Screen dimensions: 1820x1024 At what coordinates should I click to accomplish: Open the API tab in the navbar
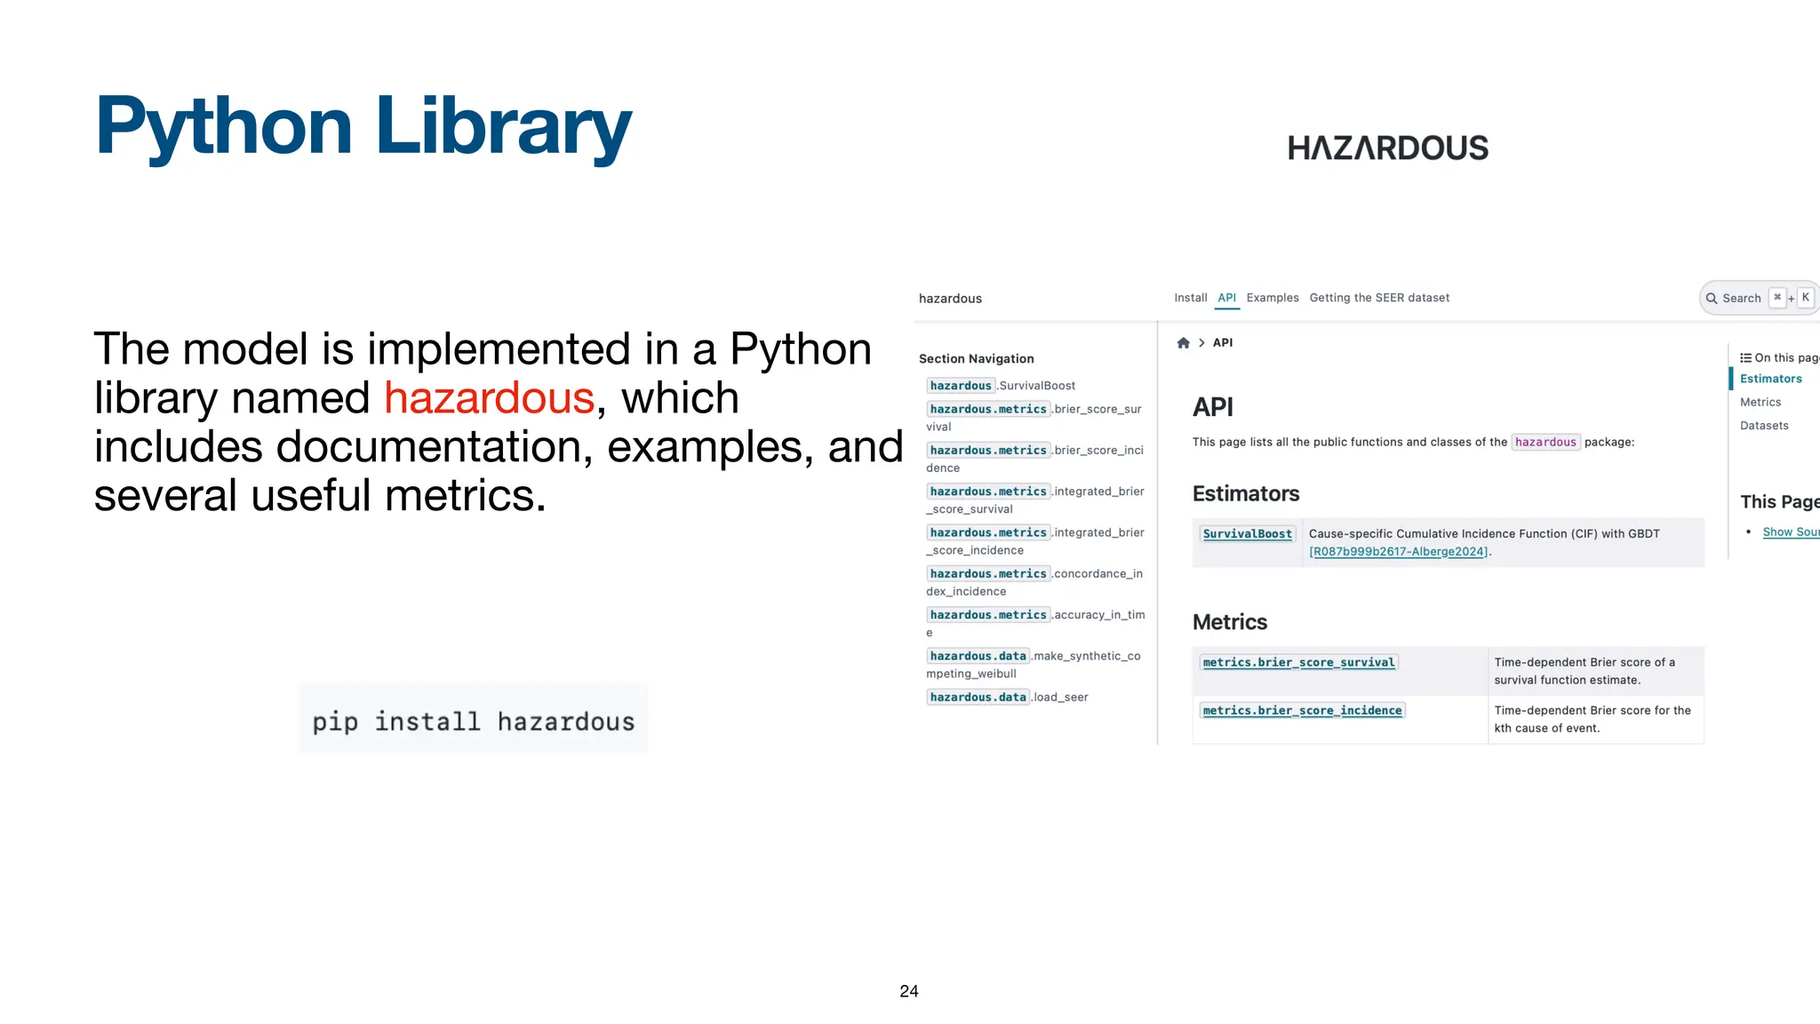pyautogui.click(x=1227, y=298)
